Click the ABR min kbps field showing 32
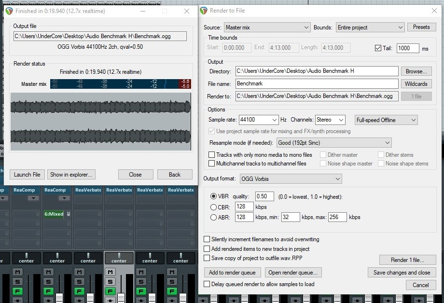 tap(291, 217)
